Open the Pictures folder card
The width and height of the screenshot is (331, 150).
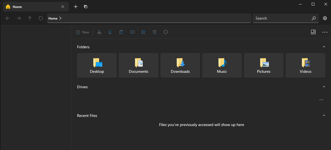[x=264, y=65]
